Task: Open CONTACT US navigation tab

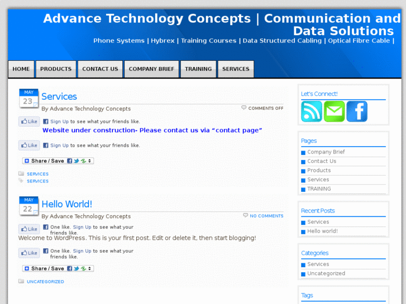Action: coord(100,69)
